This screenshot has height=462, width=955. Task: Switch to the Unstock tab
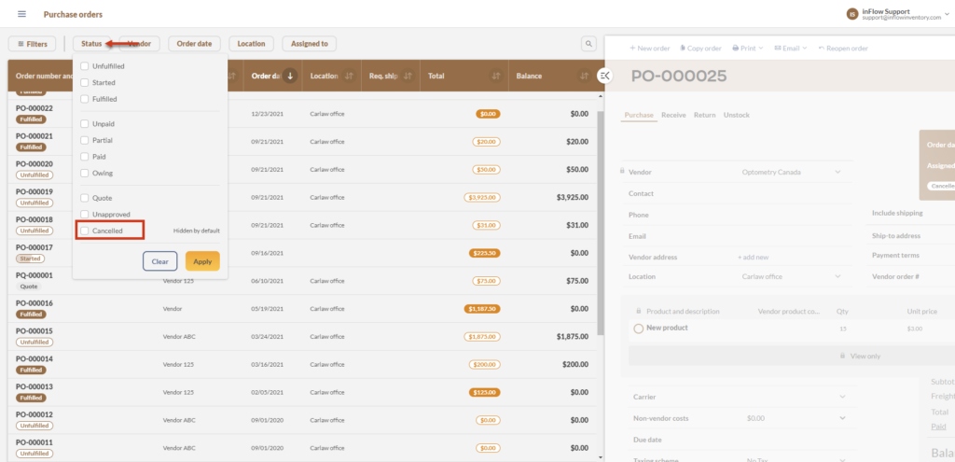[x=737, y=115]
